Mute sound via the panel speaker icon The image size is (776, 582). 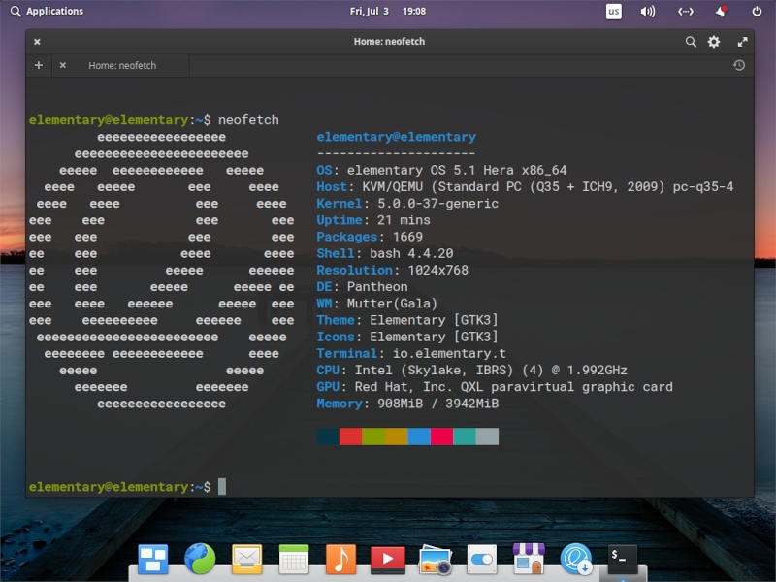pyautogui.click(x=646, y=12)
